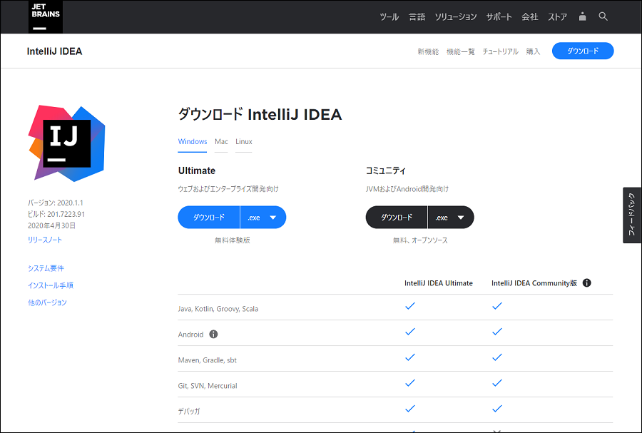
Task: Download the Ultimate edition
Action: (209, 218)
